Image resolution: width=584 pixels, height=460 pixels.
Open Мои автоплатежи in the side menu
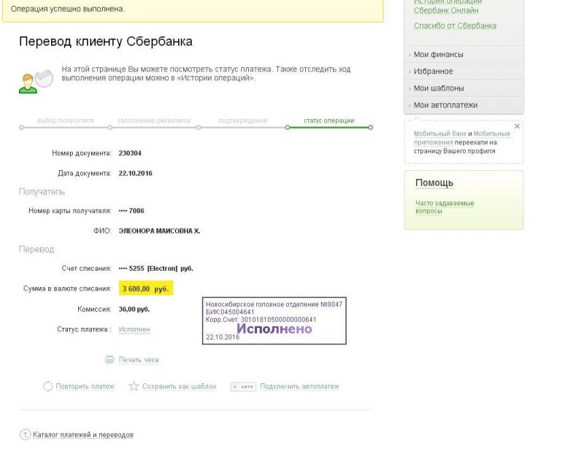tap(445, 105)
